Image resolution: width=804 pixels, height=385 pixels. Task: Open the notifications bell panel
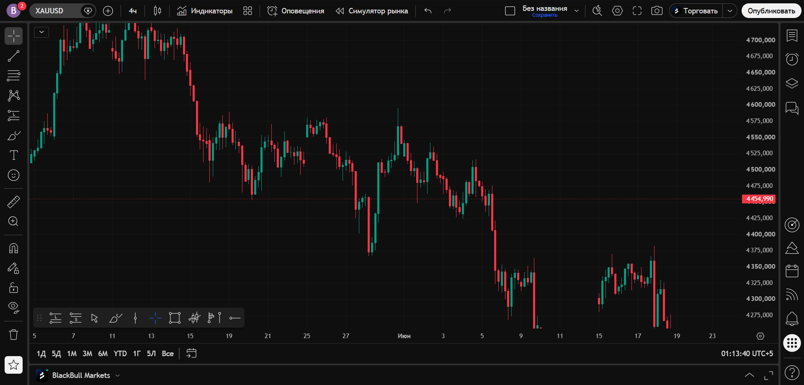pyautogui.click(x=792, y=319)
